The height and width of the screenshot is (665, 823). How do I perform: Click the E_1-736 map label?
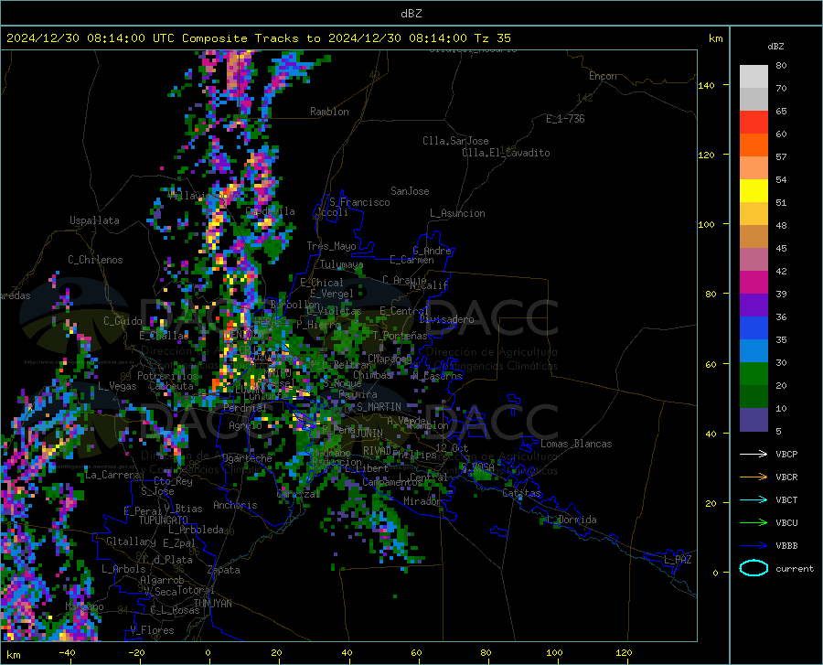pos(565,119)
